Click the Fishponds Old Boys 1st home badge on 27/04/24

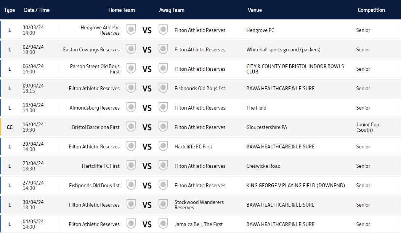pyautogui.click(x=131, y=185)
